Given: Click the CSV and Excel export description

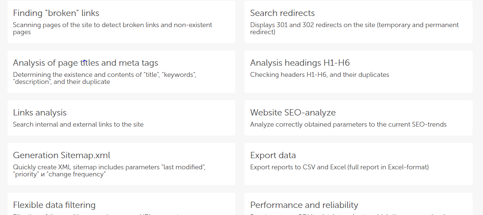Looking at the screenshot, I should pyautogui.click(x=339, y=167).
